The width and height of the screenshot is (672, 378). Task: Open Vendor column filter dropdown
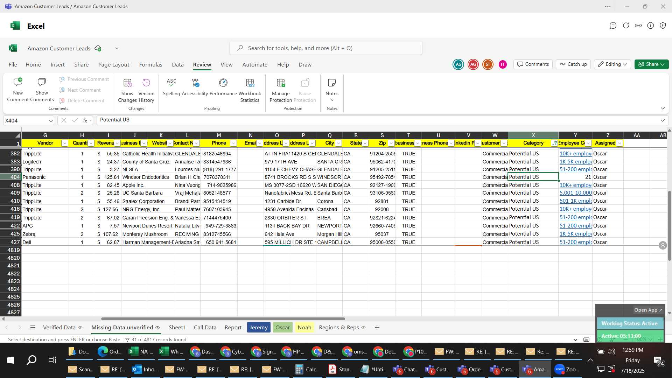pos(64,143)
